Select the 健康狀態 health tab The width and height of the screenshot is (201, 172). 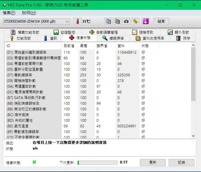pyautogui.click(x=80, y=38)
